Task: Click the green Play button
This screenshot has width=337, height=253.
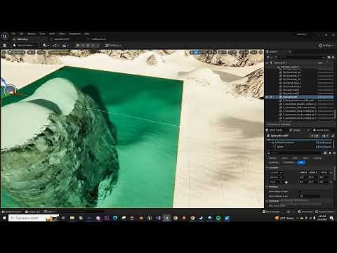Action: (78, 46)
